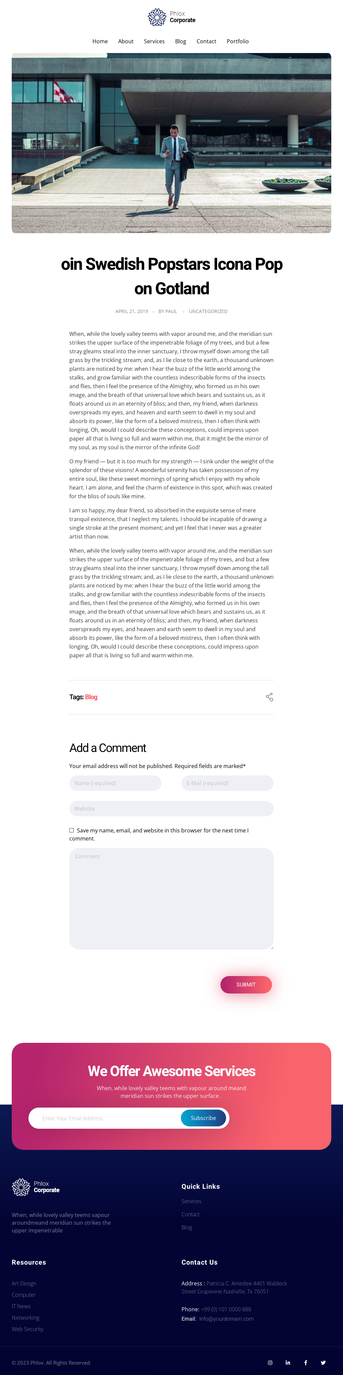
Task: Click the footer Phlox Corporate logo
Action: pyautogui.click(x=36, y=1186)
